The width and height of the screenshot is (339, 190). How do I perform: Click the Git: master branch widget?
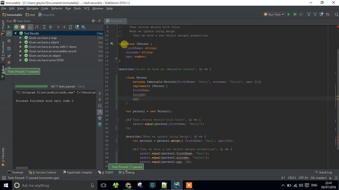(x=318, y=178)
